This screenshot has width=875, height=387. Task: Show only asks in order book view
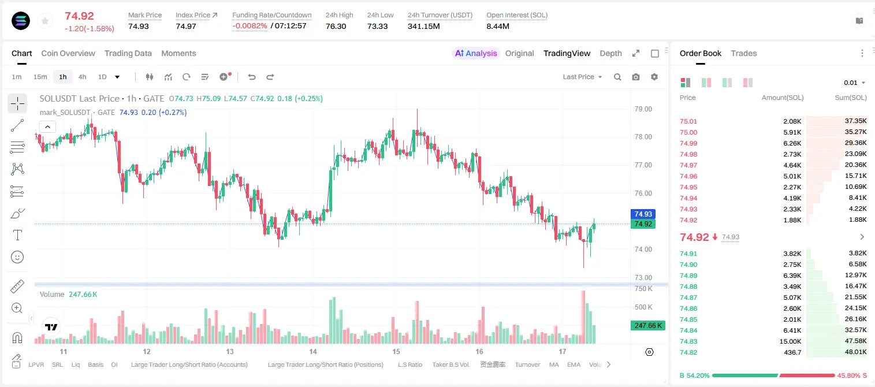748,83
